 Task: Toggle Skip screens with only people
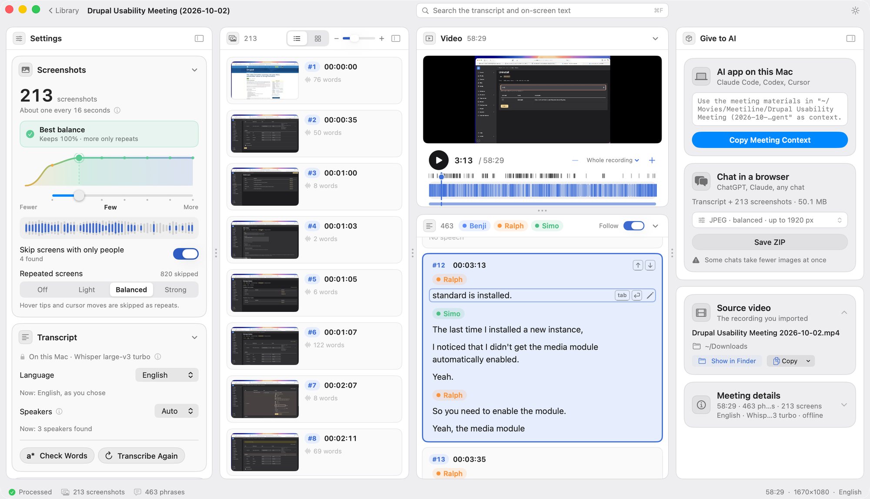click(186, 254)
